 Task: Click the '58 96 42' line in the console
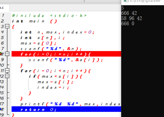(132, 18)
